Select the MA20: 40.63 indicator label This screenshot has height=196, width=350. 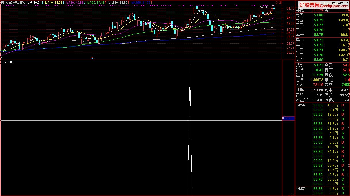[x=76, y=2]
